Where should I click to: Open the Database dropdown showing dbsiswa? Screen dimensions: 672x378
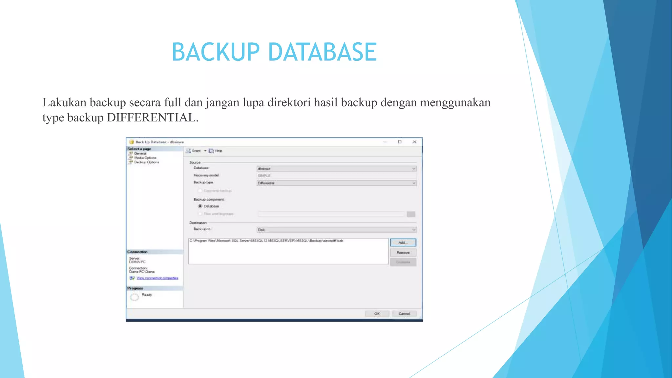(x=413, y=169)
